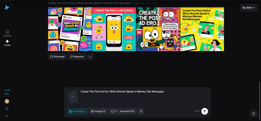This screenshot has width=261, height=121.
Task: Click the Regenerate button
Action: click(x=77, y=57)
